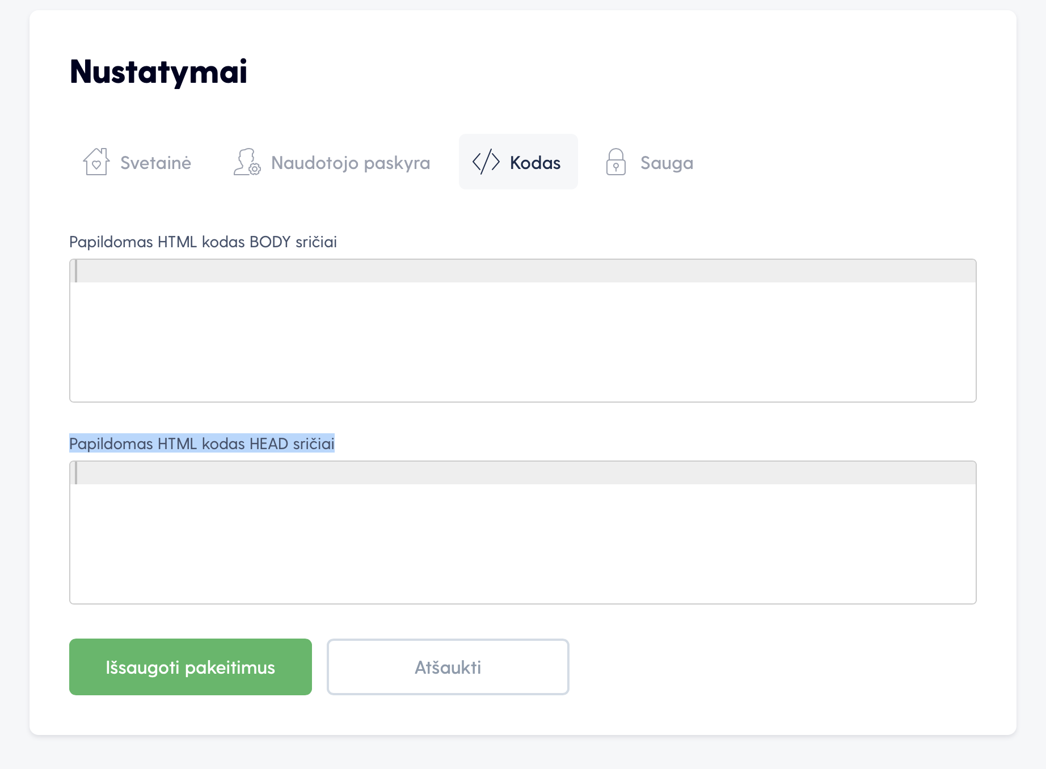
Task: Cancel using the Atšaukti button
Action: pyautogui.click(x=448, y=667)
